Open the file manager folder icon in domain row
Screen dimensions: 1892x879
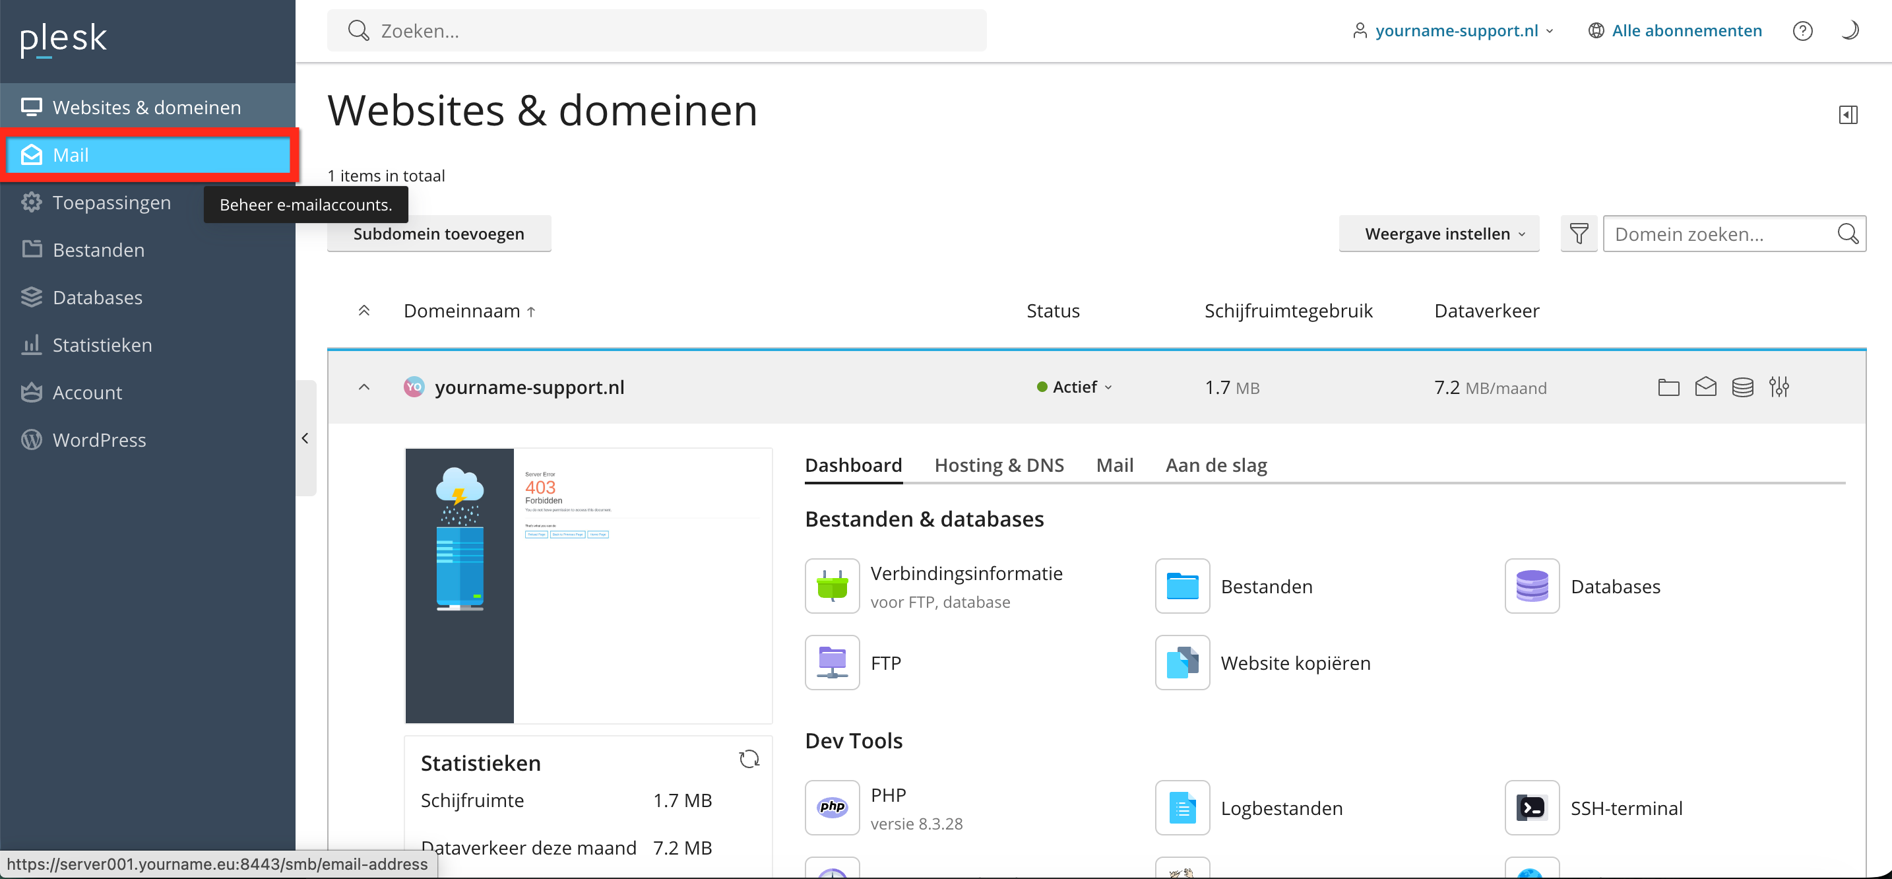pyautogui.click(x=1668, y=387)
